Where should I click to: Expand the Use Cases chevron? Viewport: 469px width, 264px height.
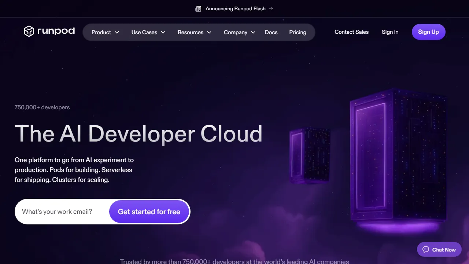click(163, 32)
